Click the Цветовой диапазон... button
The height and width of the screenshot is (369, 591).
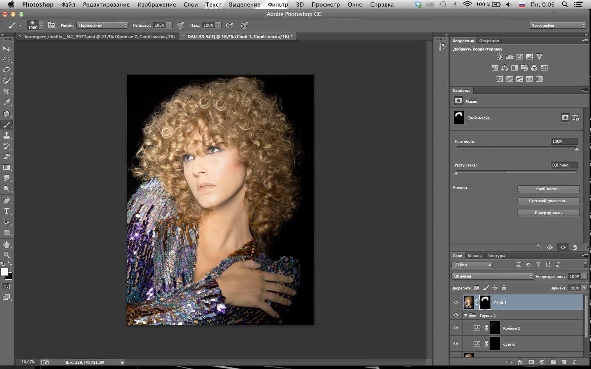(x=548, y=201)
